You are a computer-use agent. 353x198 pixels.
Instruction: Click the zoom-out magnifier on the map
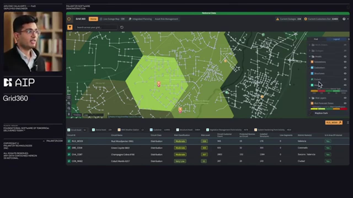69,108
